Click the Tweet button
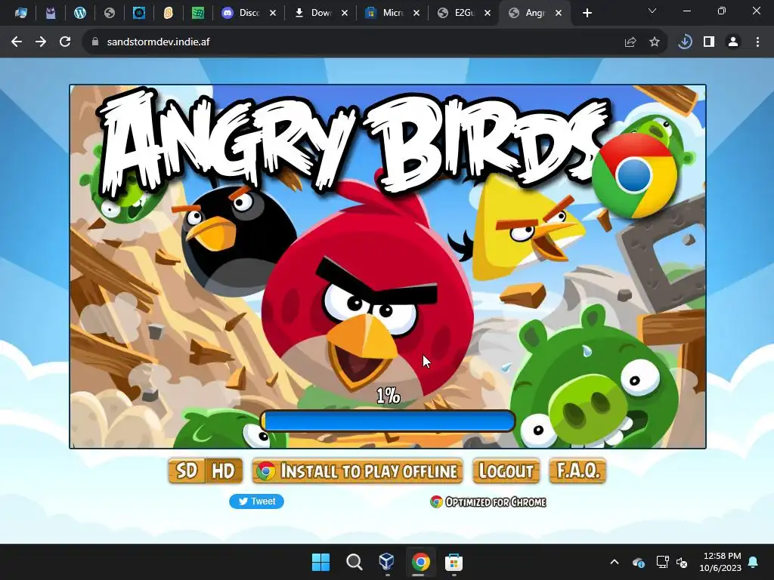Viewport: 774px width, 580px height. coord(256,501)
